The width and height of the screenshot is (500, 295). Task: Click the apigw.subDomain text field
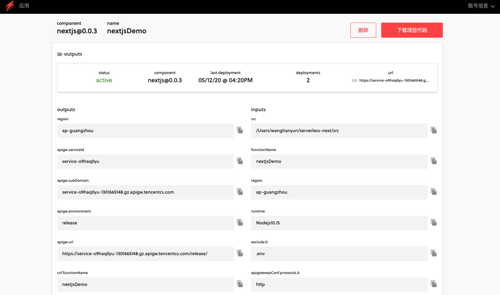[x=145, y=192]
